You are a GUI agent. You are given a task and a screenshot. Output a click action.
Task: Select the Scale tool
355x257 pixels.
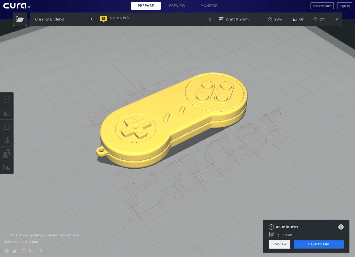coord(7,112)
